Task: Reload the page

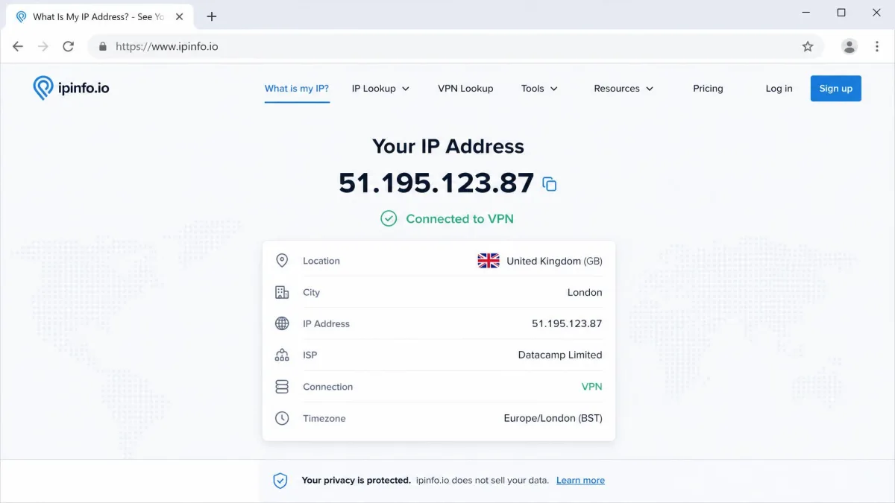Action: click(68, 46)
